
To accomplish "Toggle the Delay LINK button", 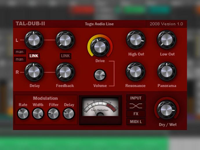I will tap(34, 56).
